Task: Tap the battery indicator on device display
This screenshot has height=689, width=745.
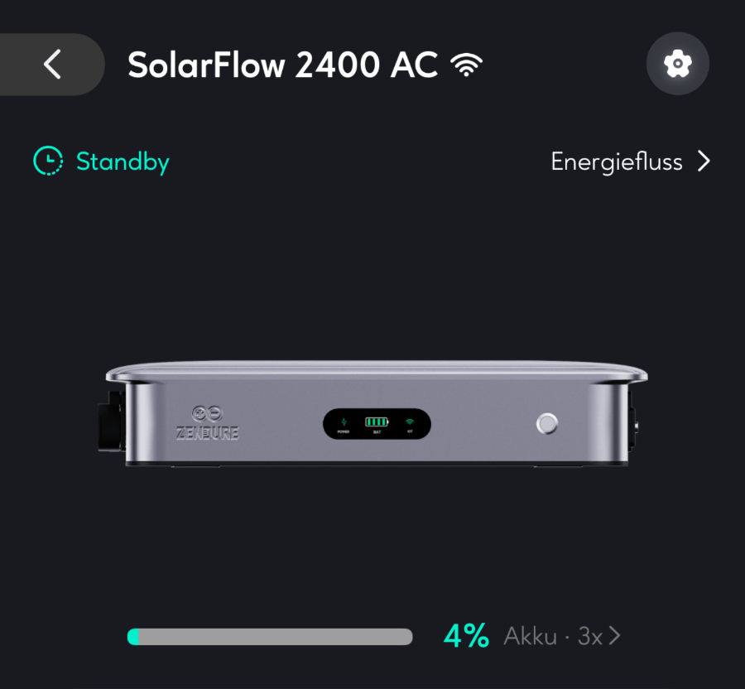Action: pos(377,422)
